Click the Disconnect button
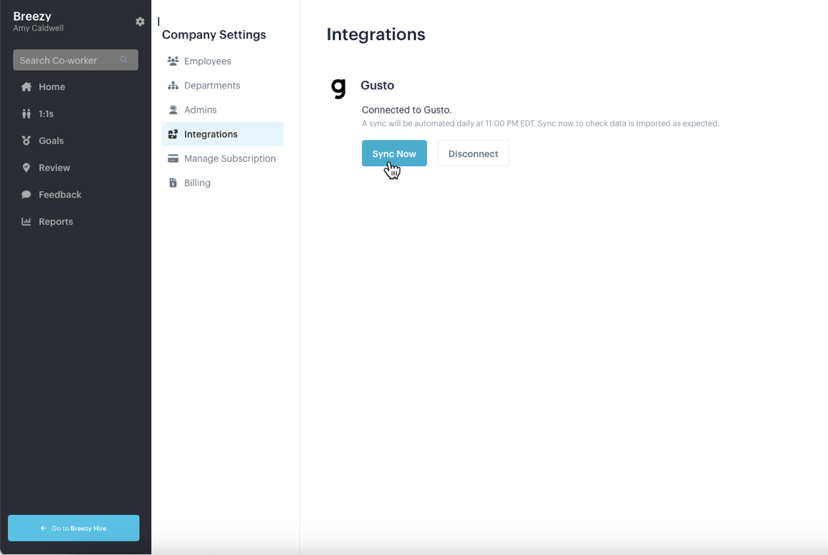Viewport: 828px width, 555px height. pyautogui.click(x=473, y=153)
